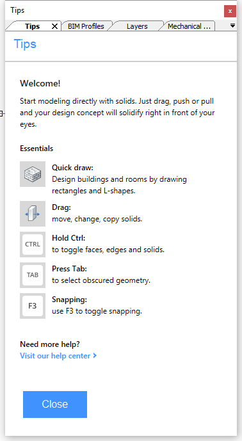Click the blue Tips panel heading
The height and width of the screenshot is (441, 242).
[25, 44]
